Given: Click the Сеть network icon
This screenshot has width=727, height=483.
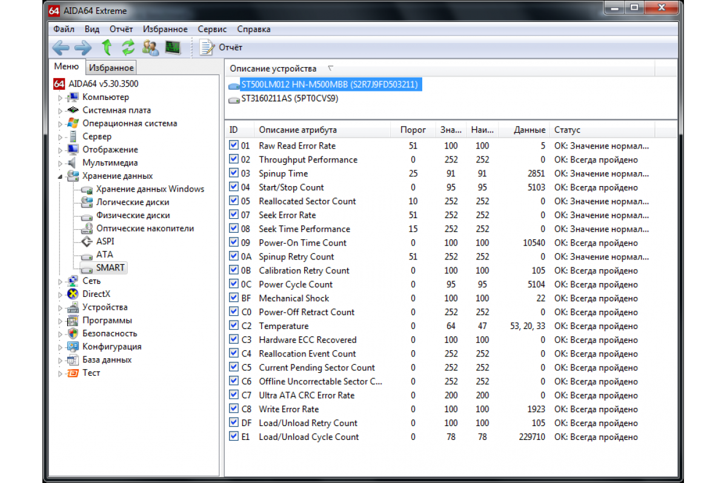Looking at the screenshot, I should (73, 281).
